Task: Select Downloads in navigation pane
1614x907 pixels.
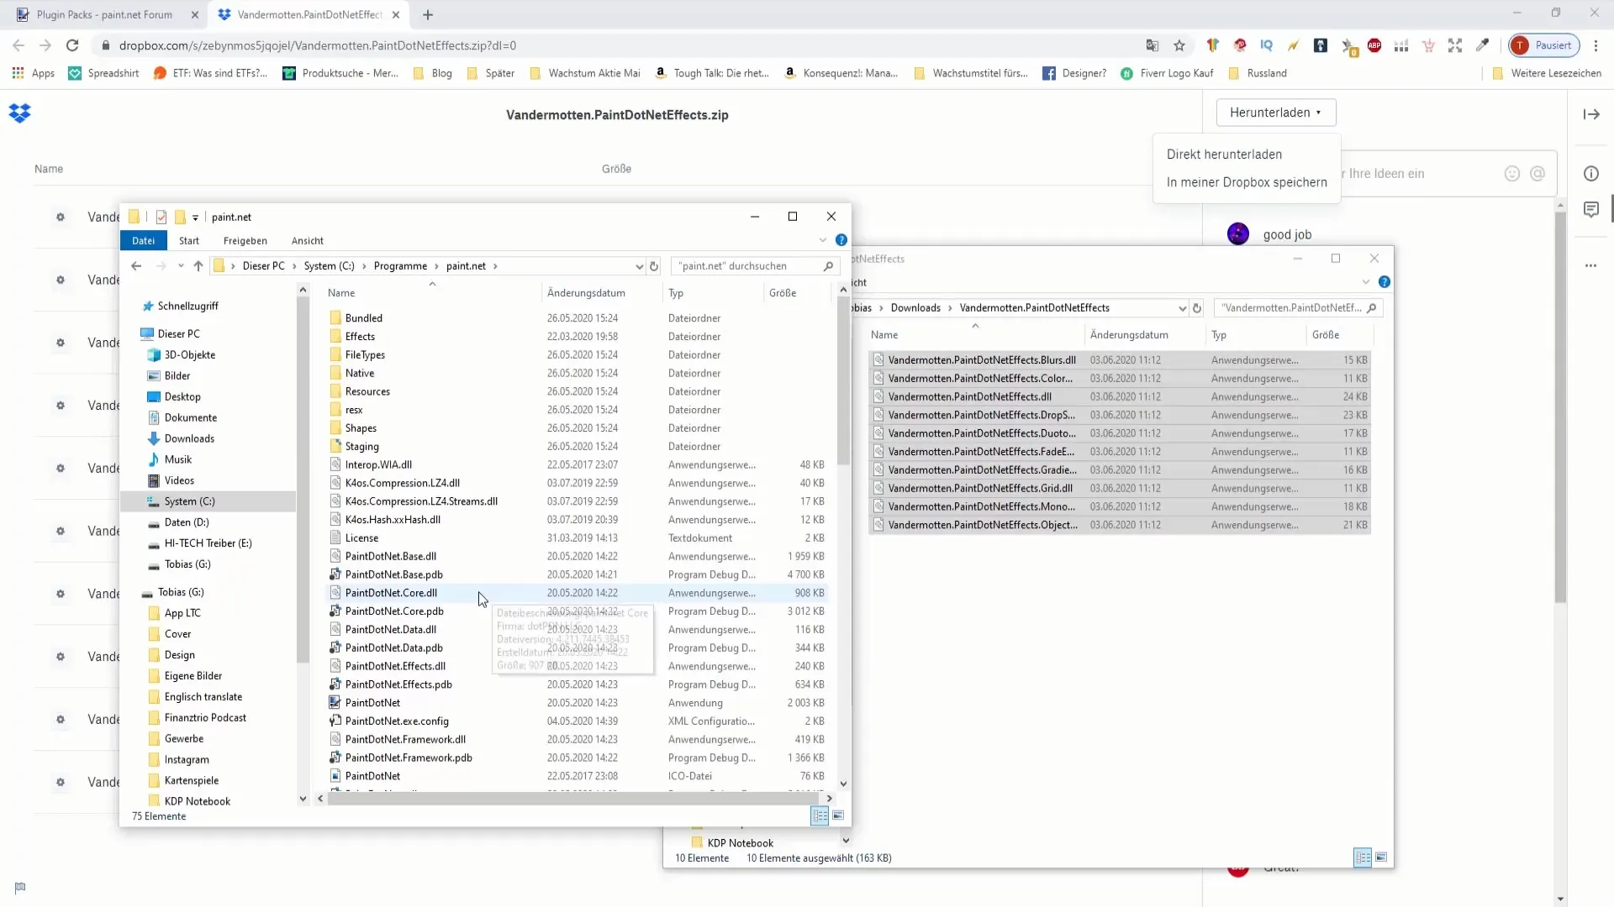Action: tap(189, 438)
